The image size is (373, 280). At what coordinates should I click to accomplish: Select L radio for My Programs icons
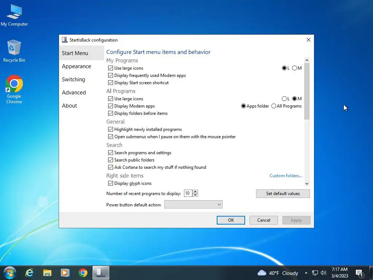pyautogui.click(x=284, y=68)
